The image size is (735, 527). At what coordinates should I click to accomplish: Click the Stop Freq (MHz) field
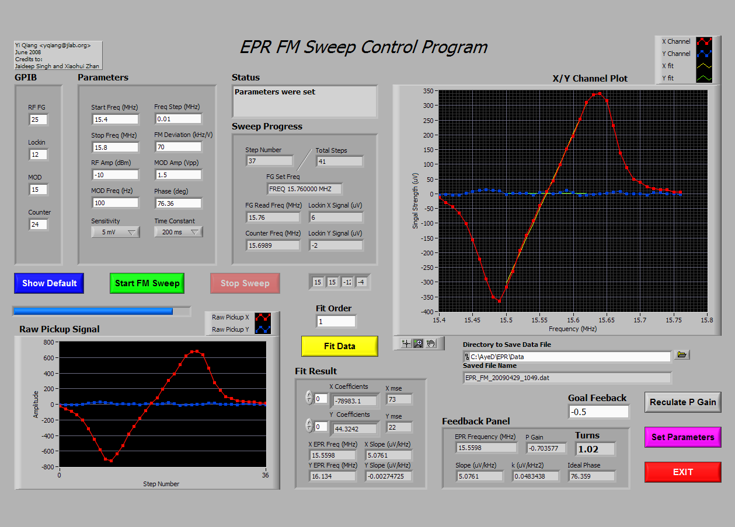coord(115,147)
